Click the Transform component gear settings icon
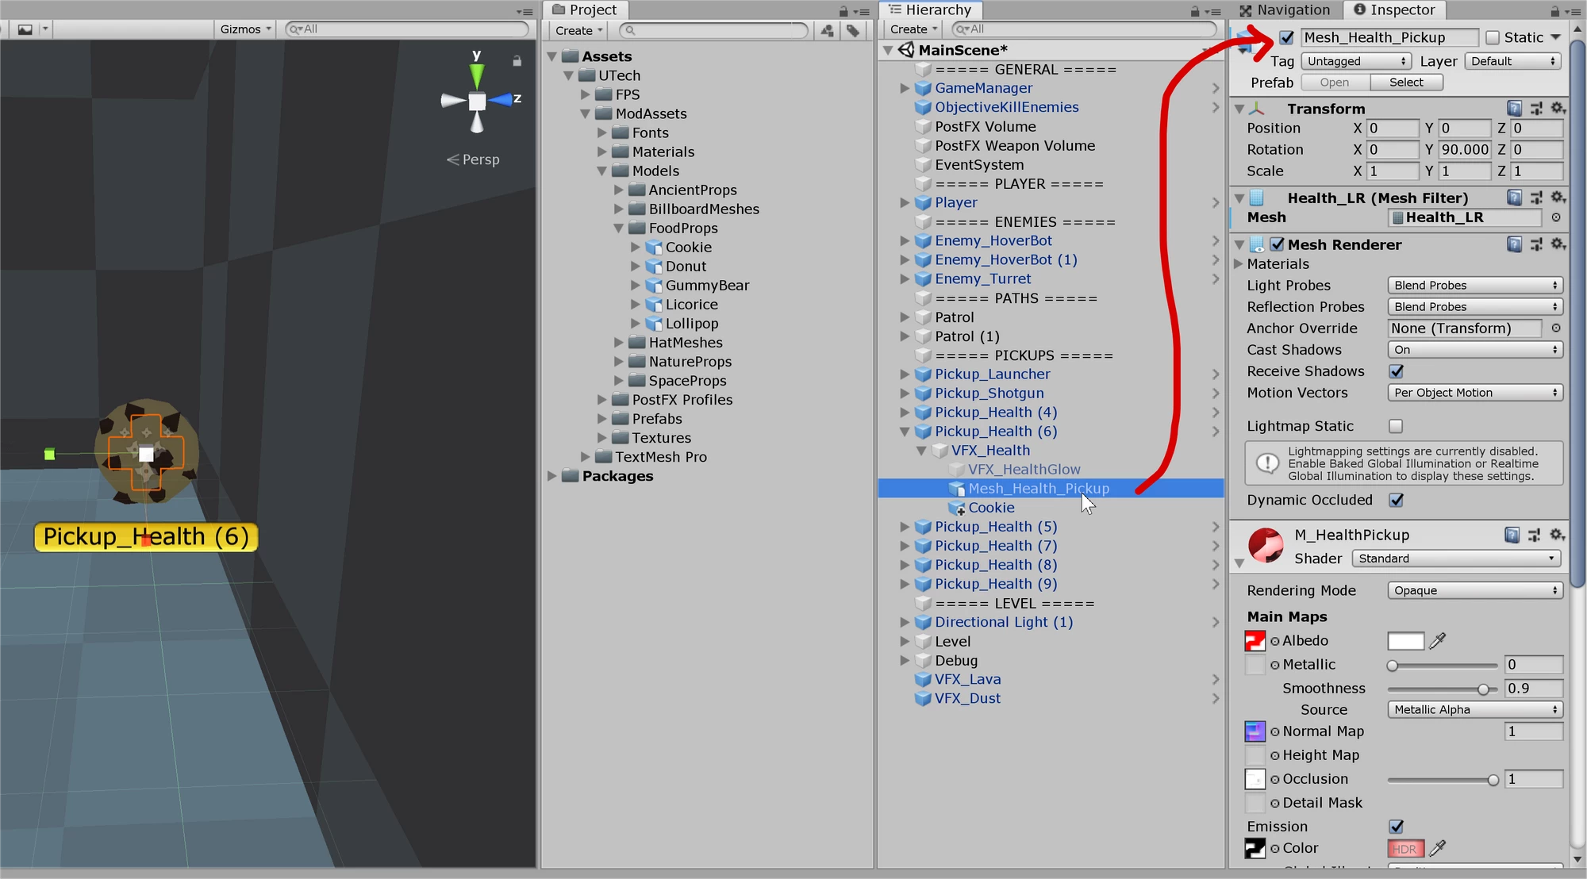 1558,109
